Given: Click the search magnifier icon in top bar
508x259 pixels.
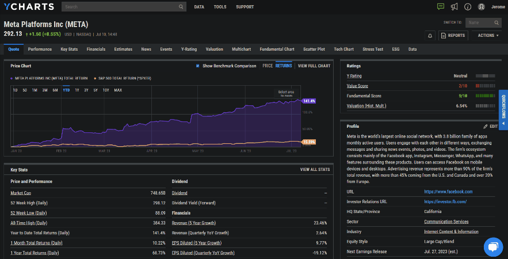Looking at the screenshot, I should pyautogui.click(x=181, y=7).
